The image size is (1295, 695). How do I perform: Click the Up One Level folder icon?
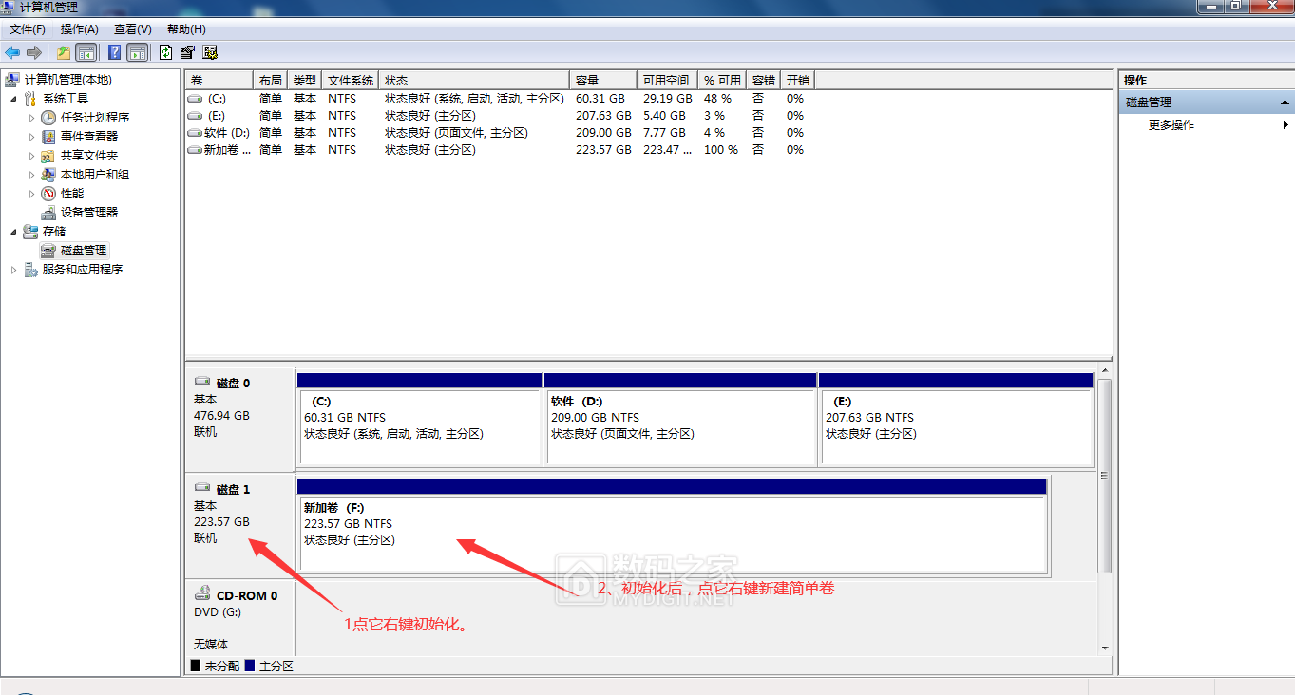(x=64, y=52)
